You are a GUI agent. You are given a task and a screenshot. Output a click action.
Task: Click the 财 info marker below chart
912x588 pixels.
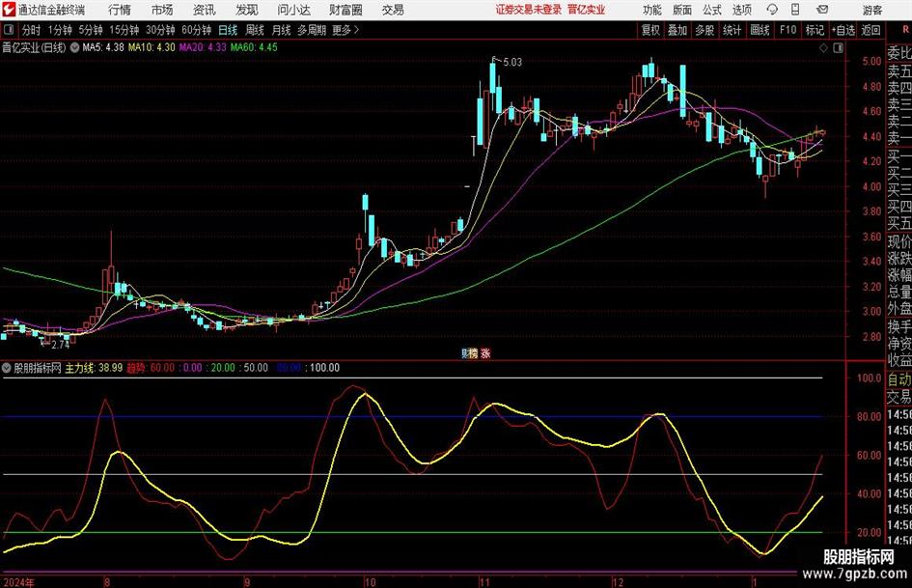(465, 353)
